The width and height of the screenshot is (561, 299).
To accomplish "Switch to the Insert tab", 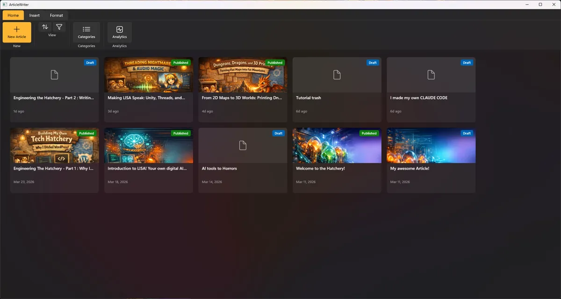I will pyautogui.click(x=35, y=15).
